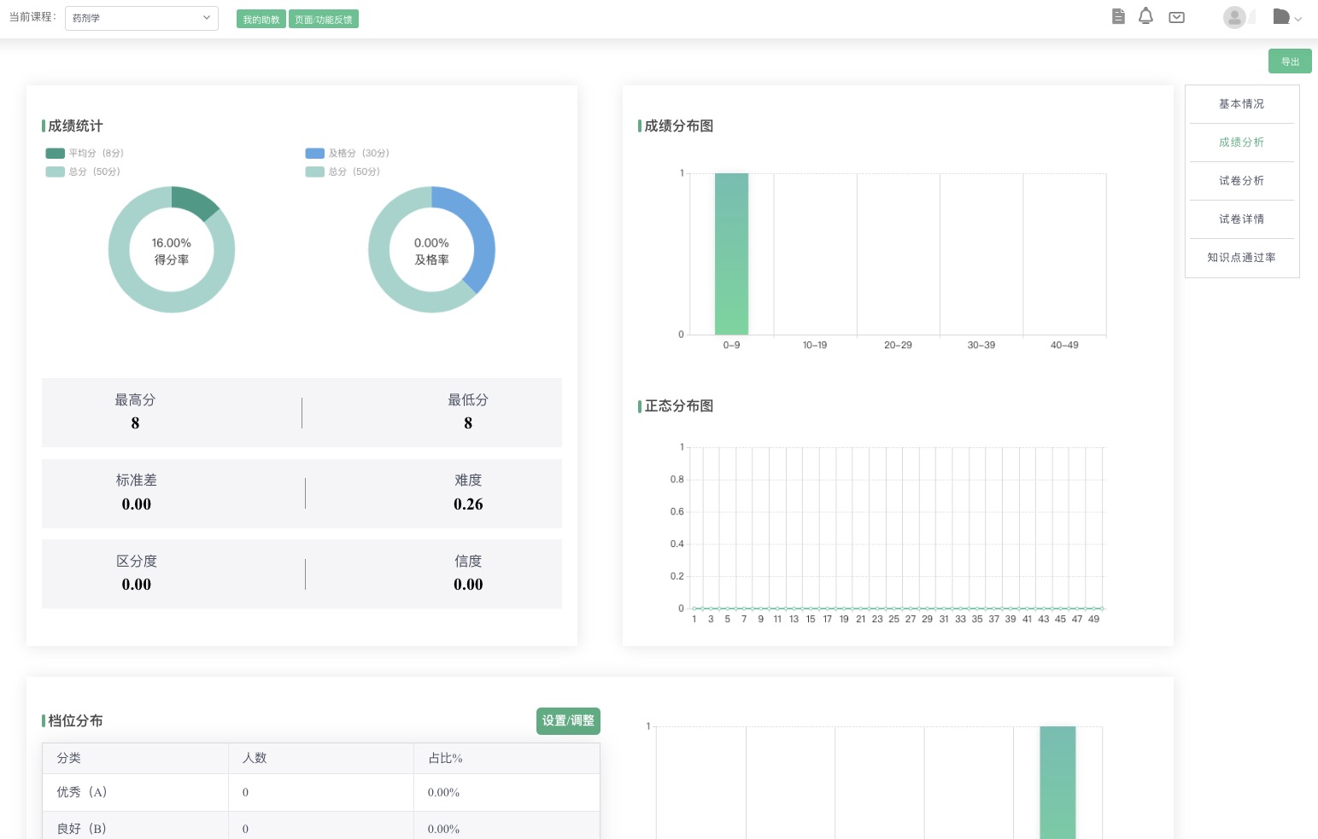Toggle 总分 (50分) legend under 及格分
1318x839 pixels.
343,172
